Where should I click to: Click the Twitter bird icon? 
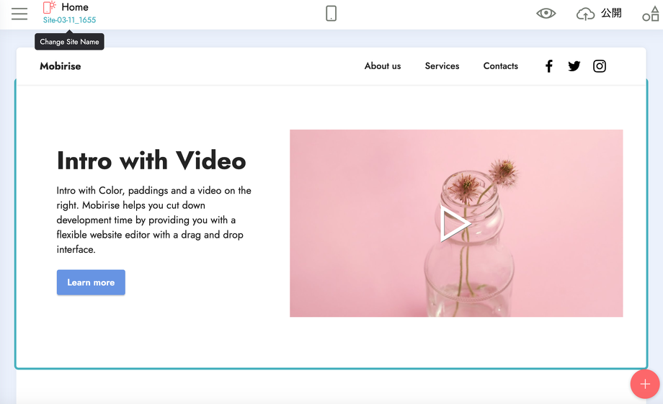coord(574,66)
